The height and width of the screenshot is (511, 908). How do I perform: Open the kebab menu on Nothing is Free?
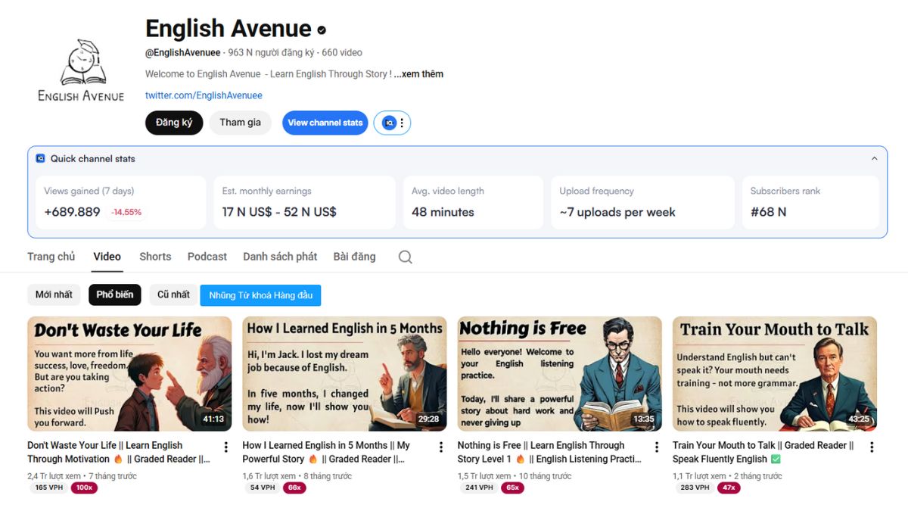[655, 447]
